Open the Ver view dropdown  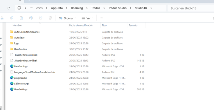pos(87,18)
